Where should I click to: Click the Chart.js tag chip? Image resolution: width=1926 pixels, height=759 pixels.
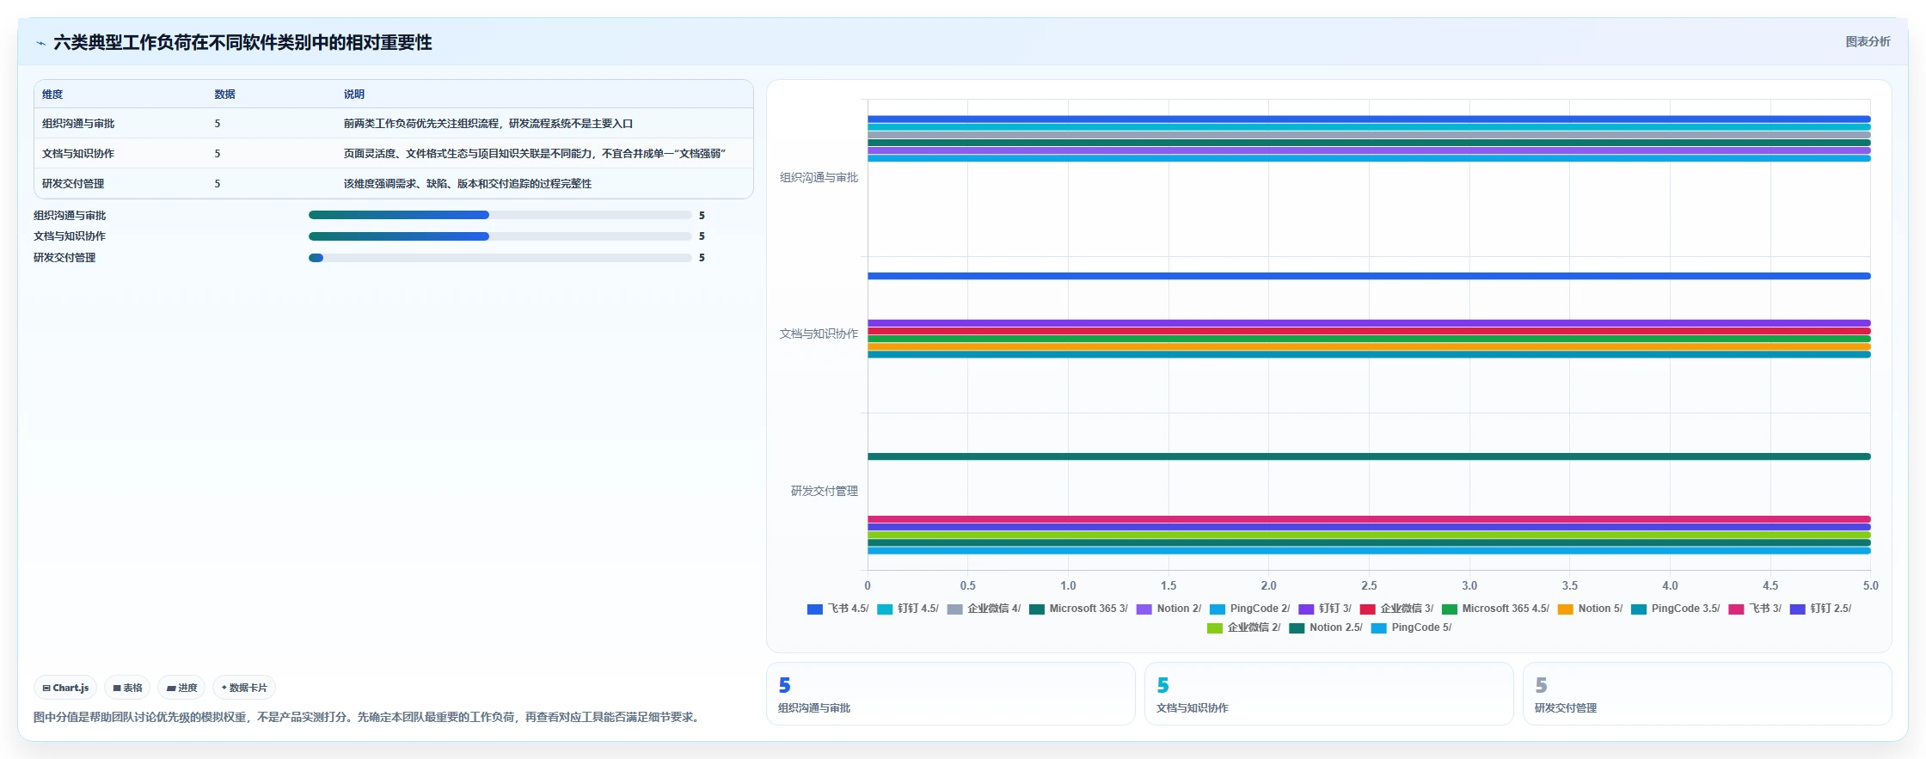[65, 688]
